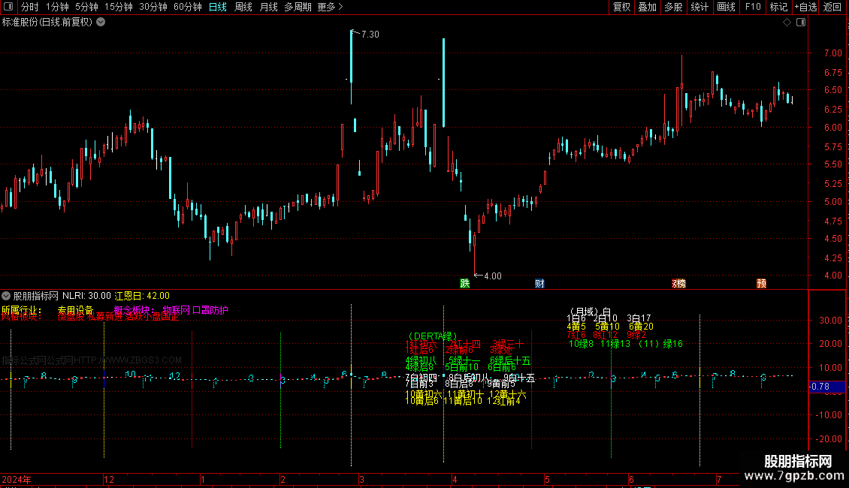This screenshot has height=488, width=849.
Task: Expand the 更多 periods menu
Action: (x=330, y=7)
